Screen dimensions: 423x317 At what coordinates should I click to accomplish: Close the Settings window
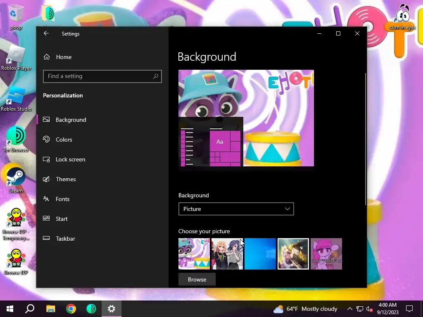357,33
